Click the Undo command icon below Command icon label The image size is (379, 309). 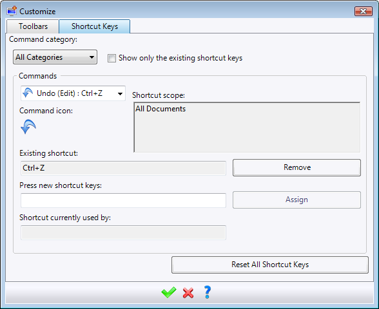point(28,126)
